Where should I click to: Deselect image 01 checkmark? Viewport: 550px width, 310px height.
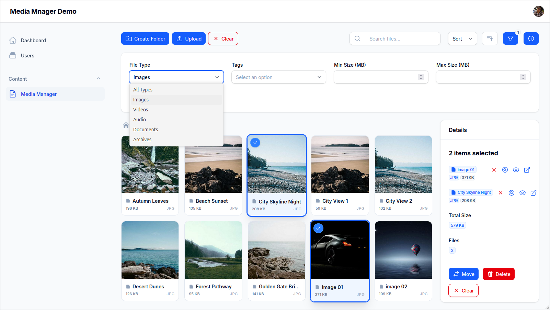click(319, 228)
